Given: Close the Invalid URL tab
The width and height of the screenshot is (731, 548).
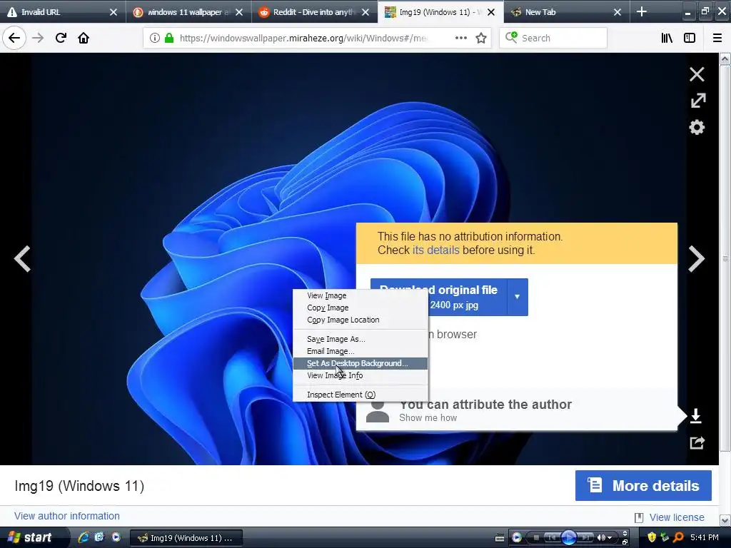Looking at the screenshot, I should pos(114,12).
